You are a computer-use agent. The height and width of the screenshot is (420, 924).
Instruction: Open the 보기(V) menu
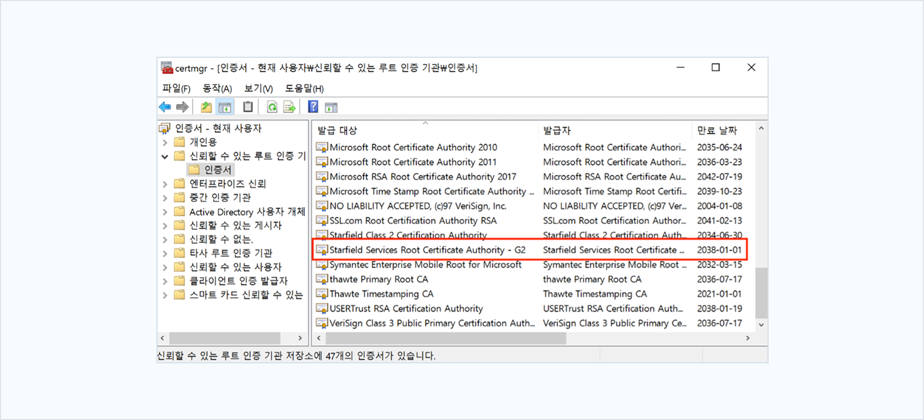258,88
